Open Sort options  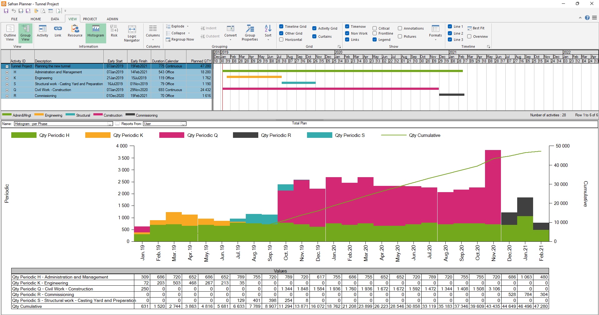268,32
